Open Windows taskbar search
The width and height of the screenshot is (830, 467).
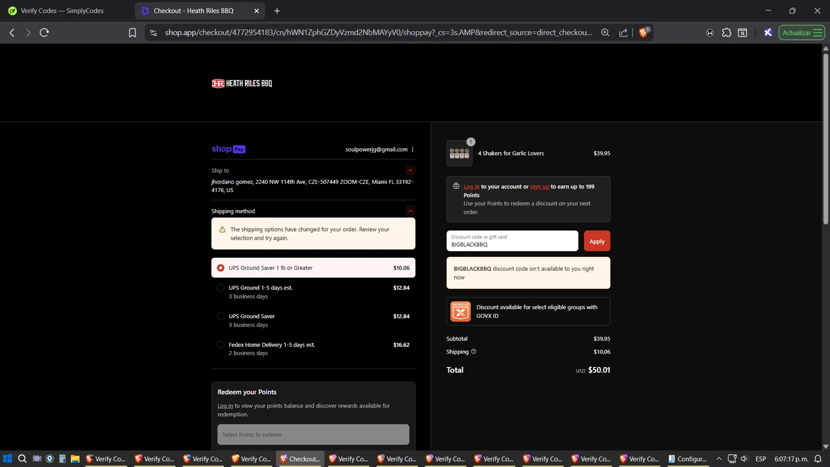pos(22,459)
